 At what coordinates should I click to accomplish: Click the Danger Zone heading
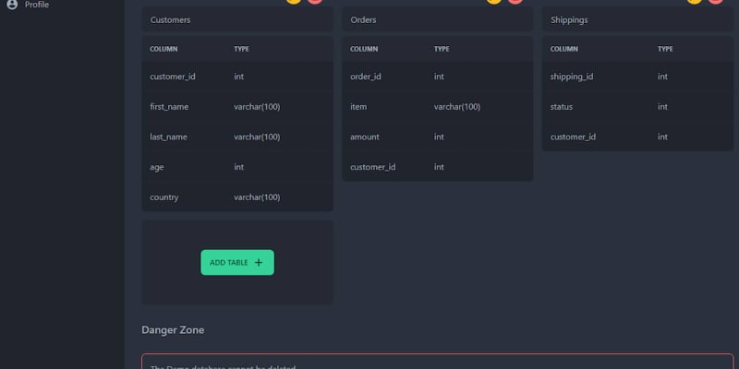point(173,330)
